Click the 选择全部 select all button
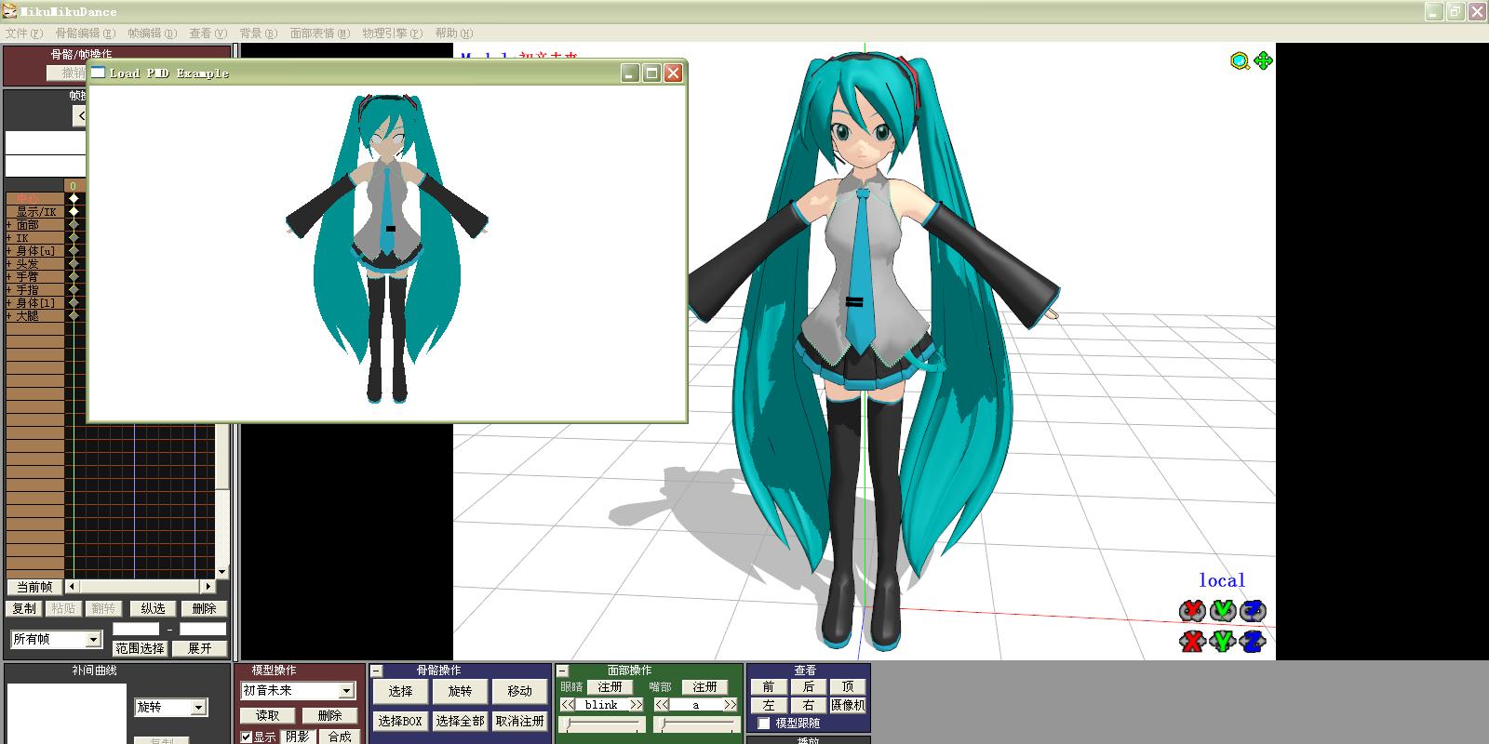The image size is (1489, 744). pos(461,721)
